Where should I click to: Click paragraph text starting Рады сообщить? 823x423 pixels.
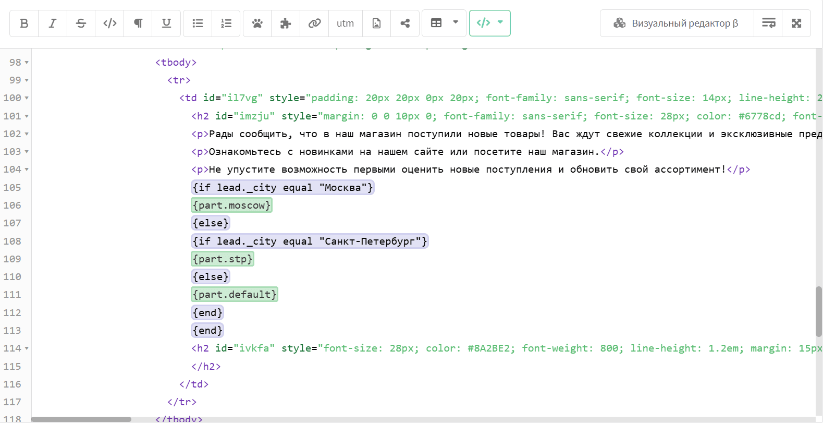point(515,134)
